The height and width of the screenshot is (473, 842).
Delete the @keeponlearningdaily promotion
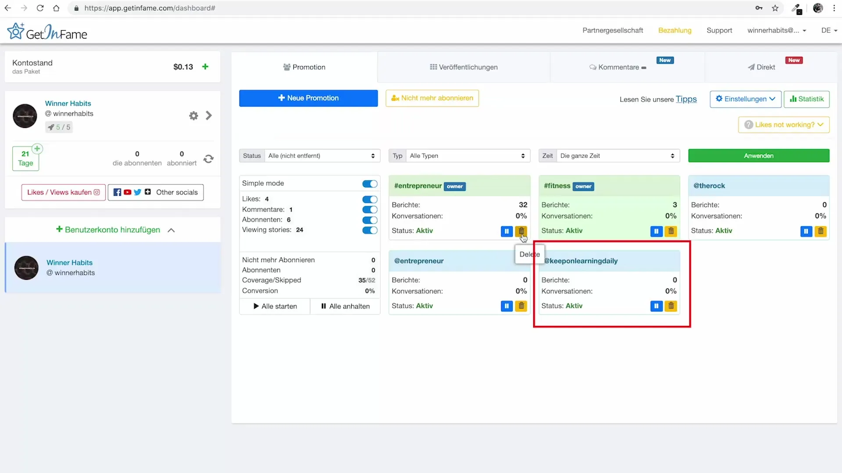671,306
